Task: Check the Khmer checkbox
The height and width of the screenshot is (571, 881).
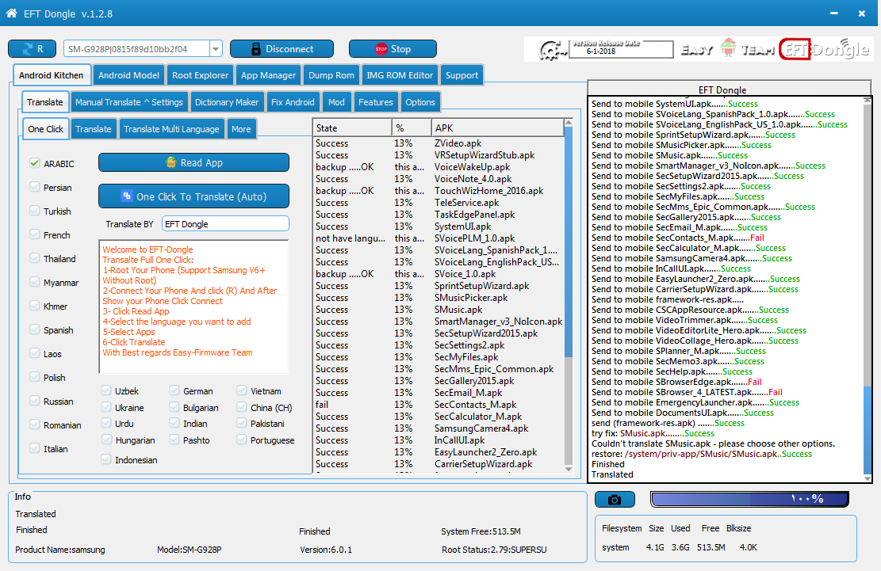Action: 35,306
